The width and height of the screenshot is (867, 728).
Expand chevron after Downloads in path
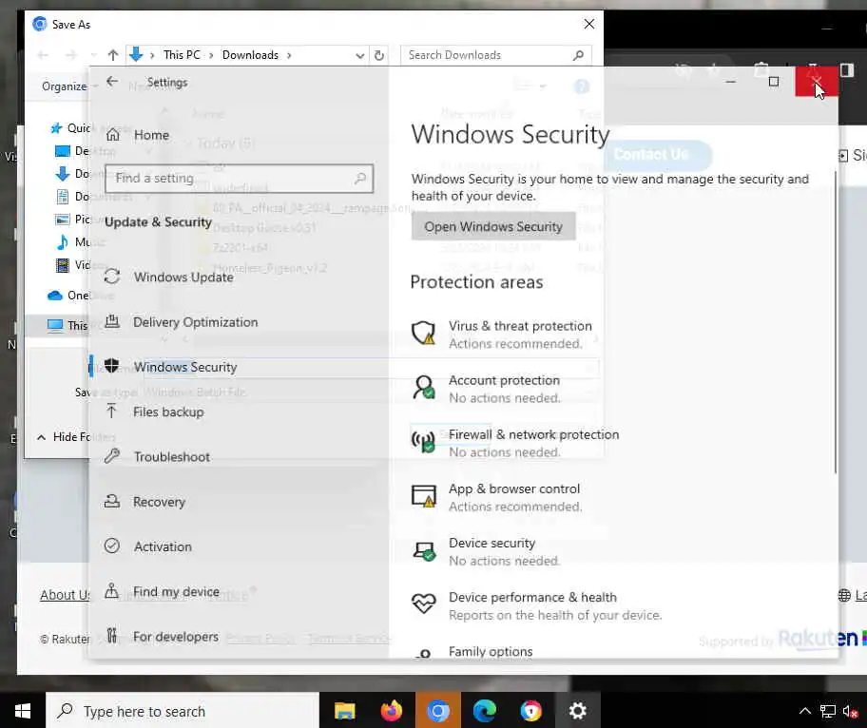(x=289, y=55)
